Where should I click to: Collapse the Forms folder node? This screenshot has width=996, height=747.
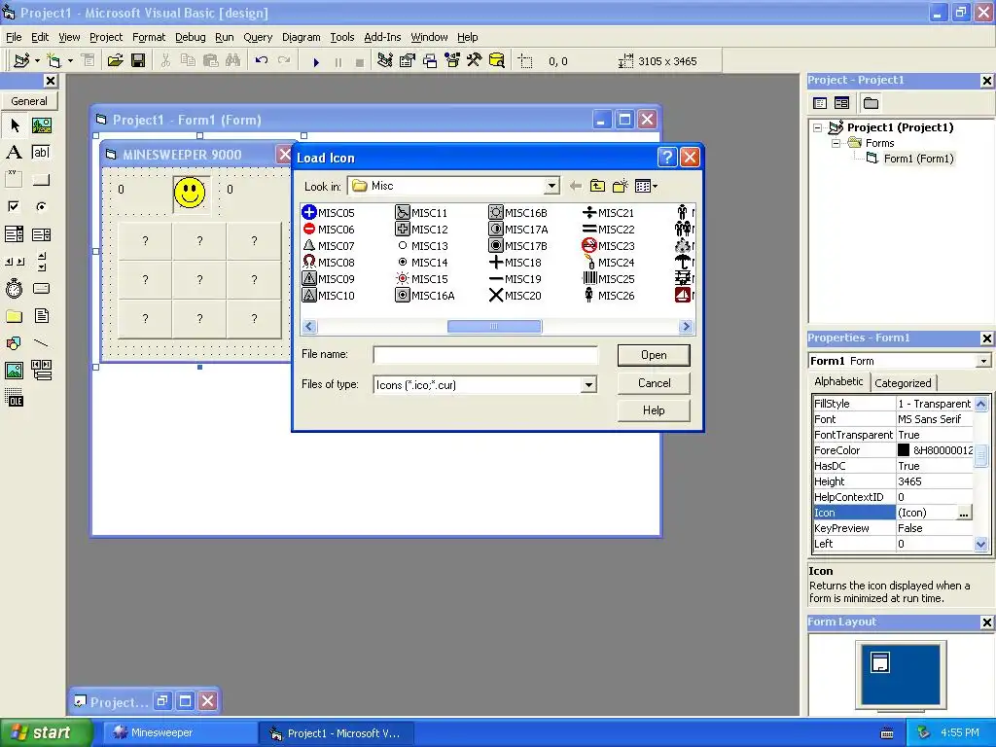[x=836, y=144]
